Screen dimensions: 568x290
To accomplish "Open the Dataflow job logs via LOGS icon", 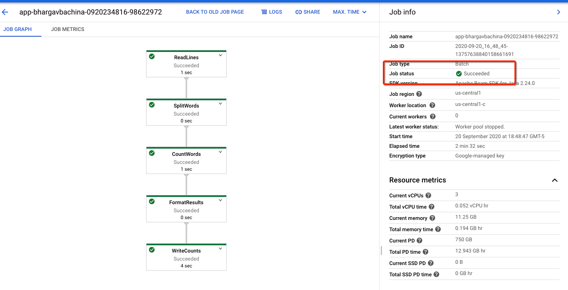I will tap(272, 12).
